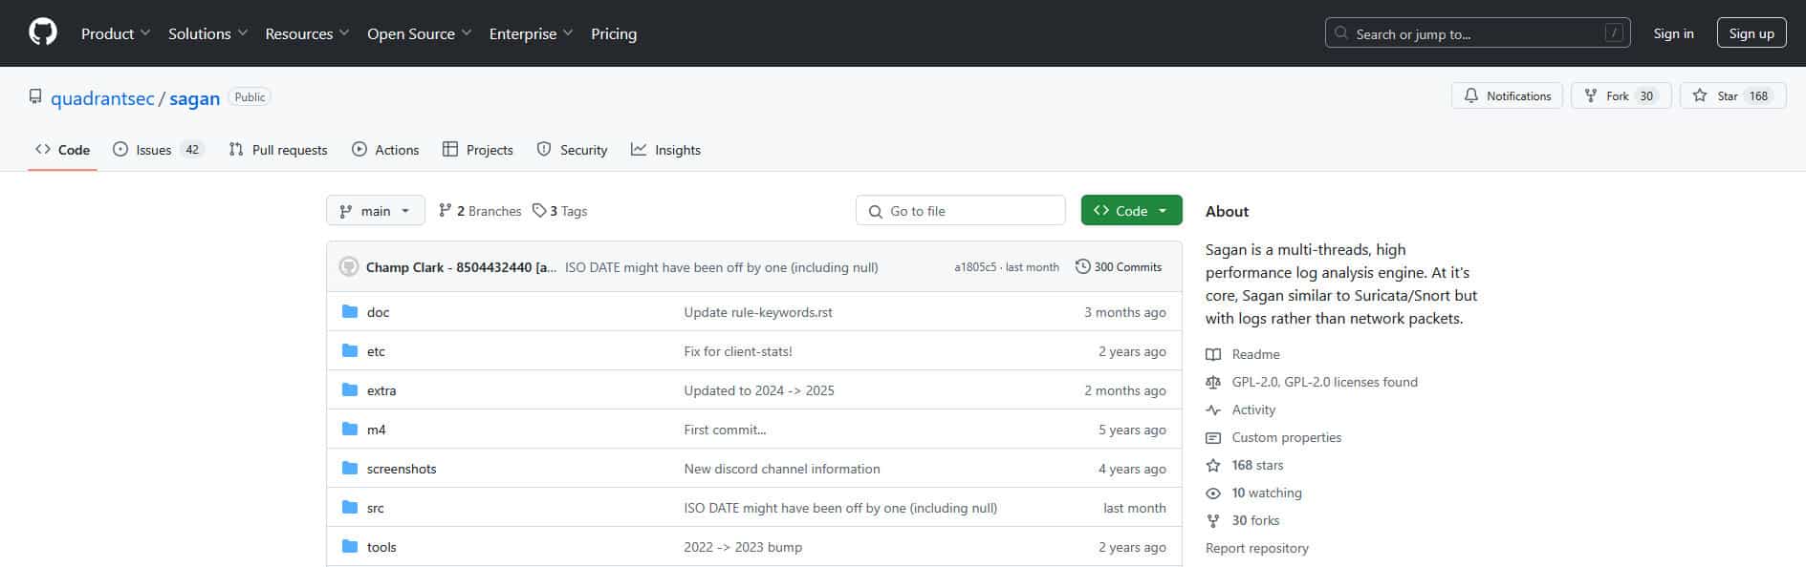Image resolution: width=1806 pixels, height=567 pixels.
Task: Open the screenshots folder icon
Action: [x=350, y=469]
